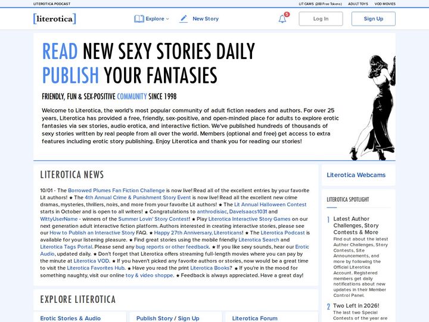429x322 pixels.
Task: Click the EXPLORE LITEROTICA heading
Action: coord(77,299)
